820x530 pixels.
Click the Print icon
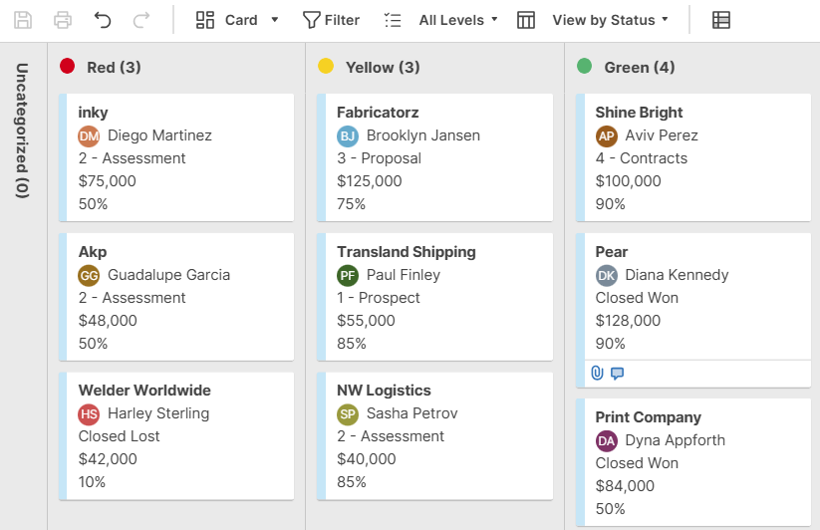pyautogui.click(x=63, y=20)
